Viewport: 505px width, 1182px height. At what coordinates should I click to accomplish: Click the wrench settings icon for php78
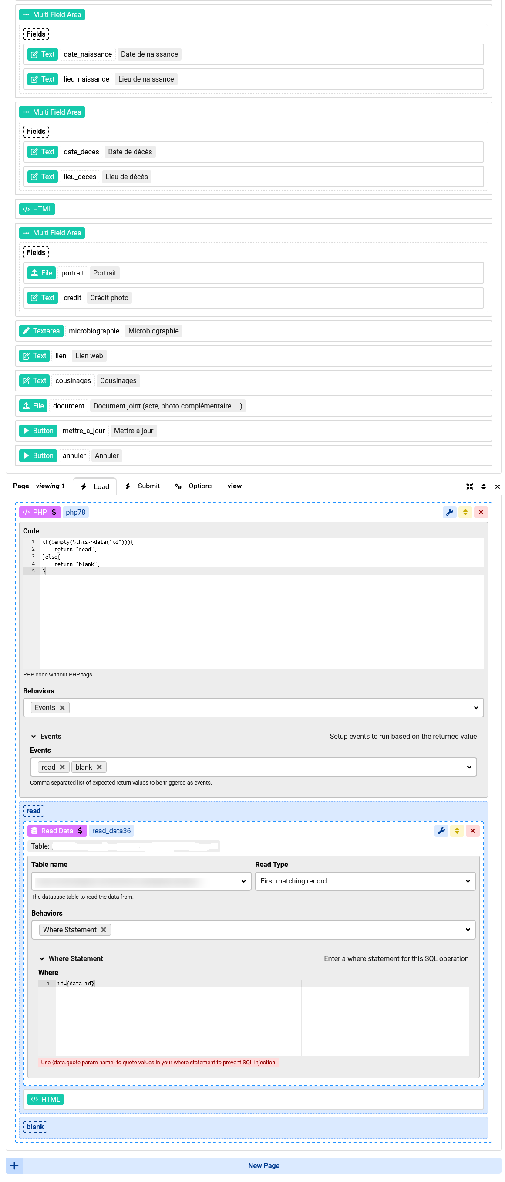pyautogui.click(x=450, y=512)
